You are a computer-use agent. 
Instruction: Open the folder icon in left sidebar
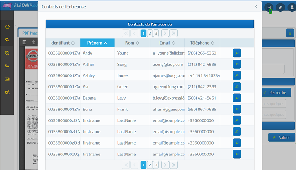(x=7, y=66)
